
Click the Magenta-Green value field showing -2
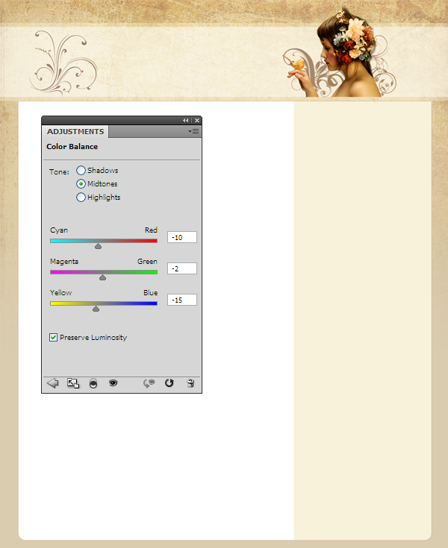coord(182,268)
